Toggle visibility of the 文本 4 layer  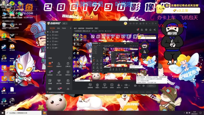tap(48, 35)
